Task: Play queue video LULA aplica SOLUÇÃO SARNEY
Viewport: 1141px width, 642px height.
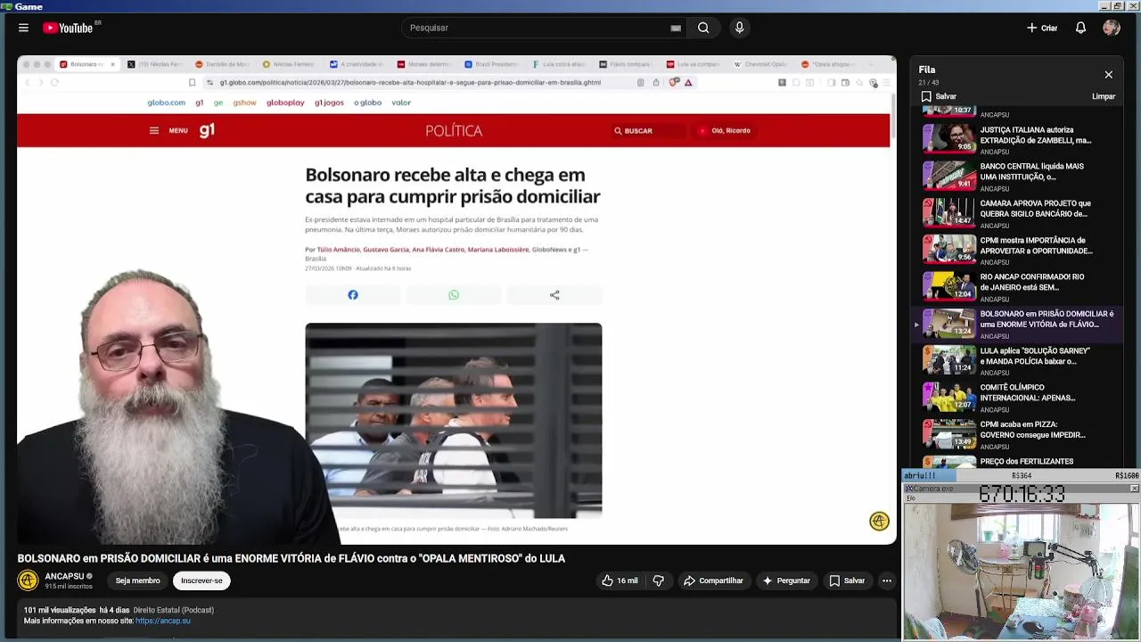Action: point(1016,360)
